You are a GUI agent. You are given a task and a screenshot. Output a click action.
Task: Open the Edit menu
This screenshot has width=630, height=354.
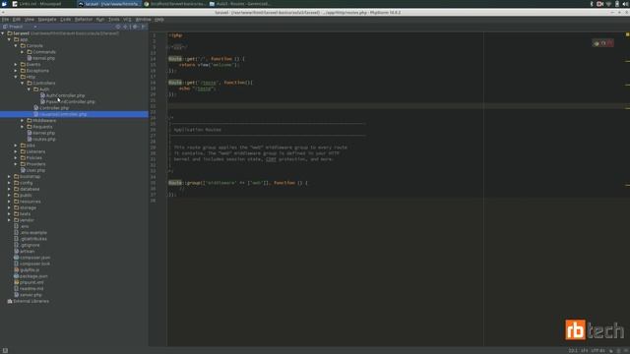[x=17, y=20]
